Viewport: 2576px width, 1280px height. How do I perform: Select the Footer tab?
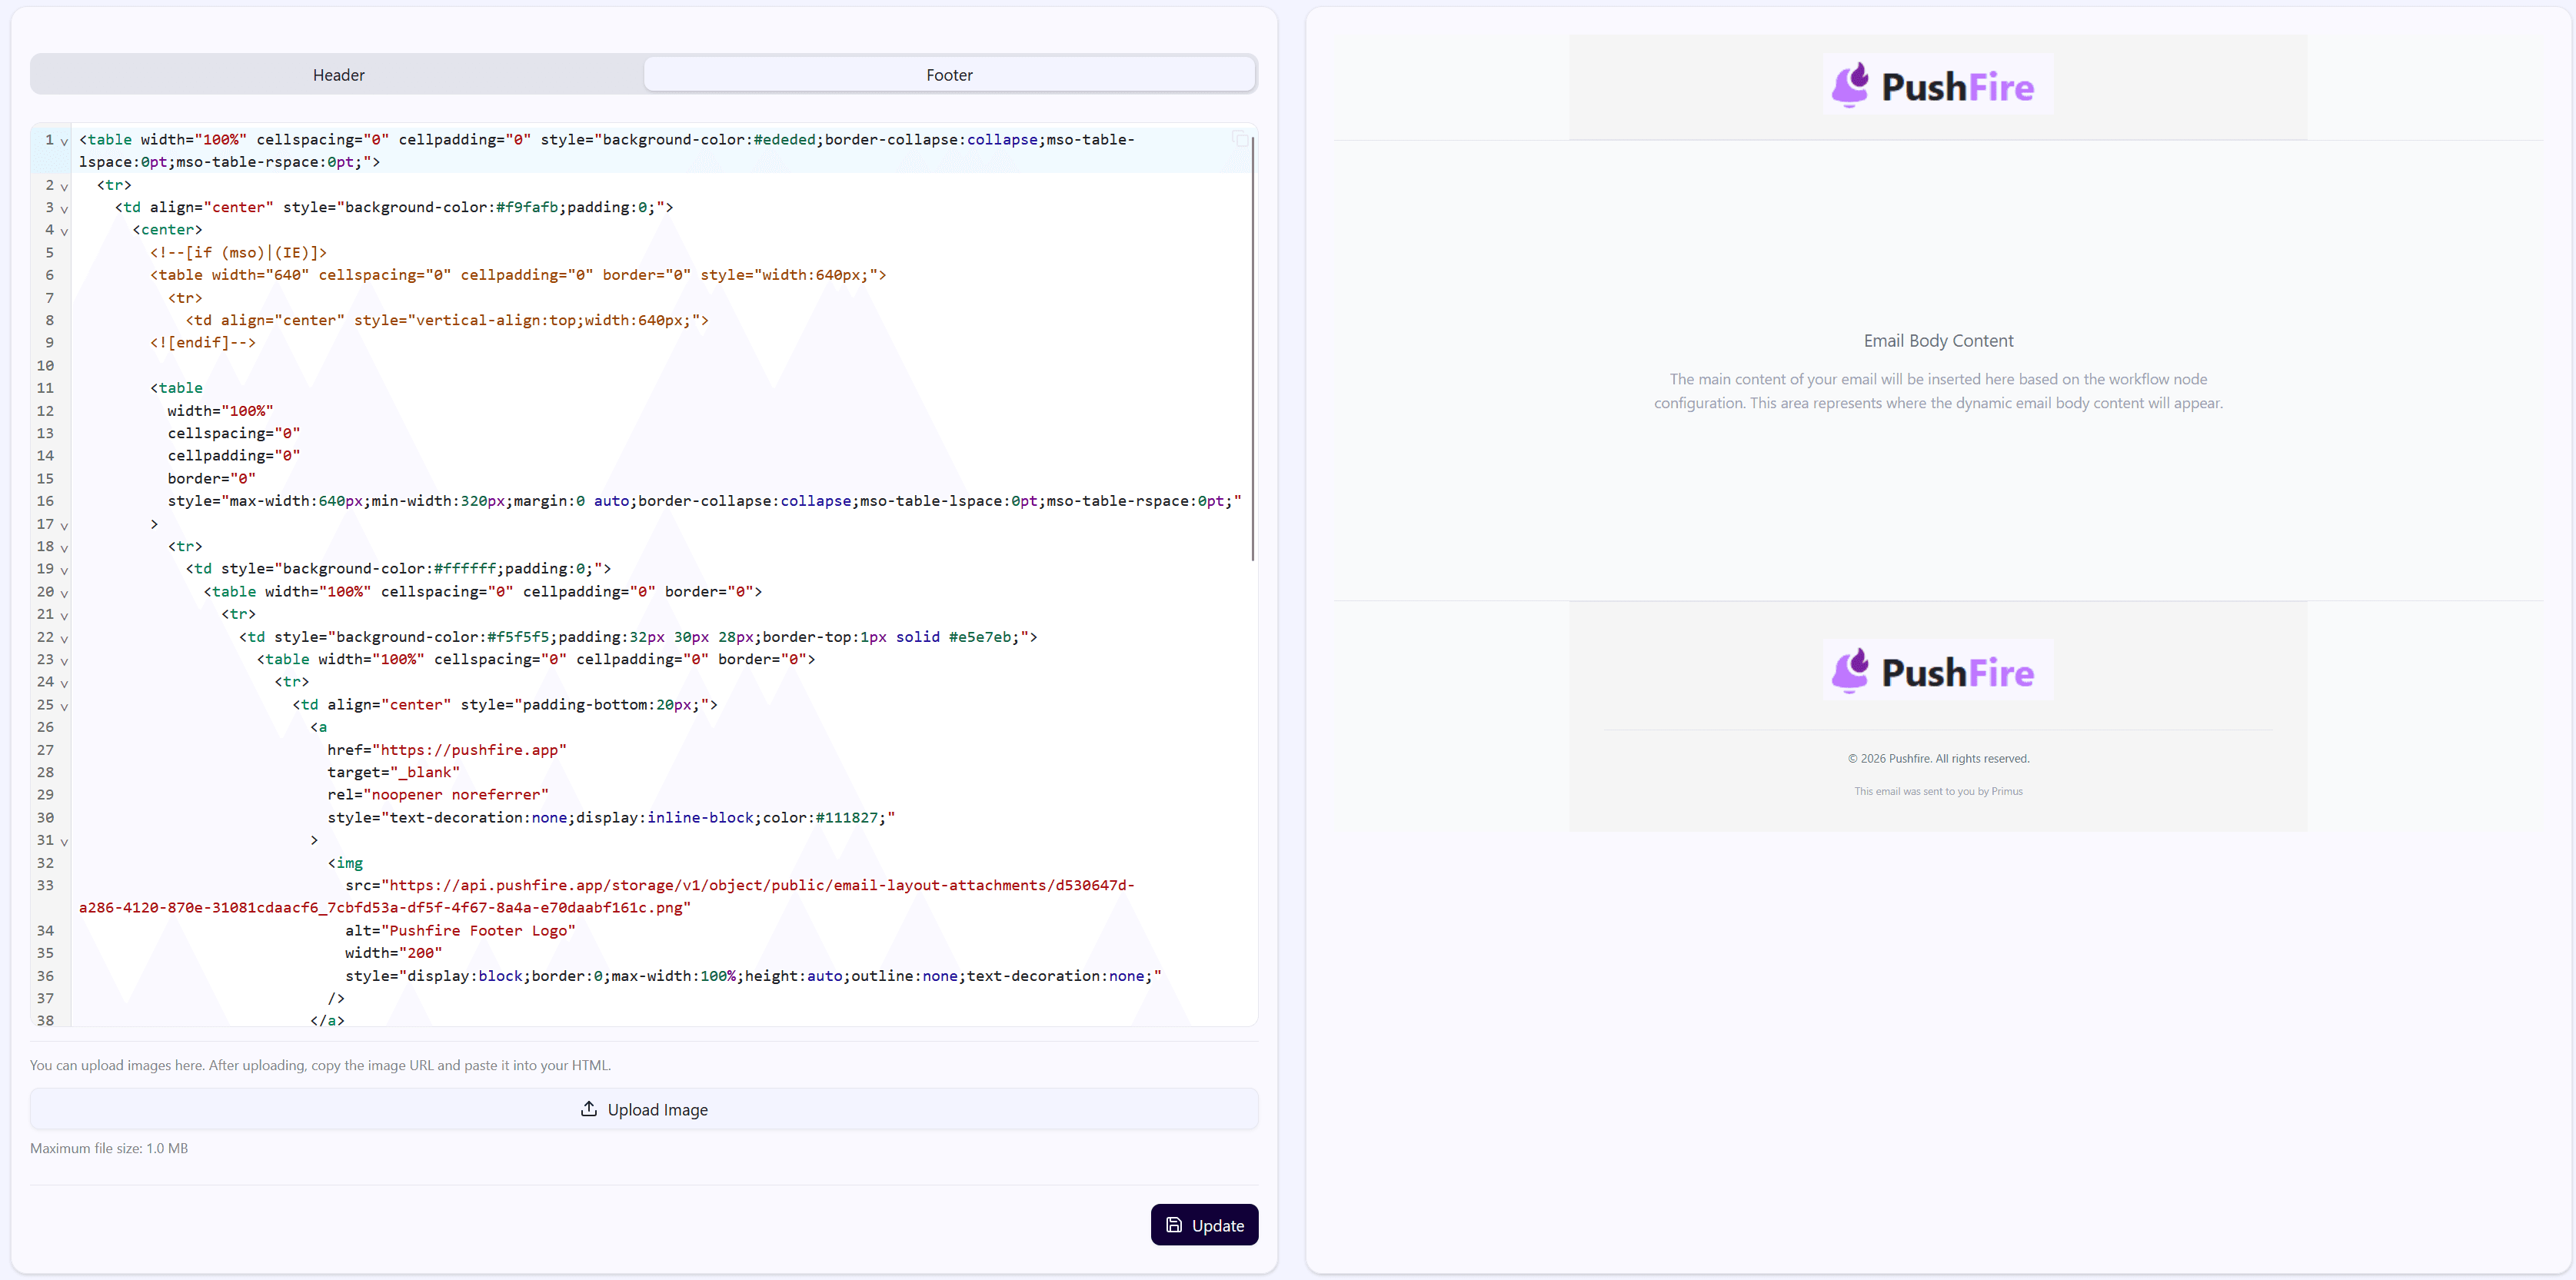948,73
